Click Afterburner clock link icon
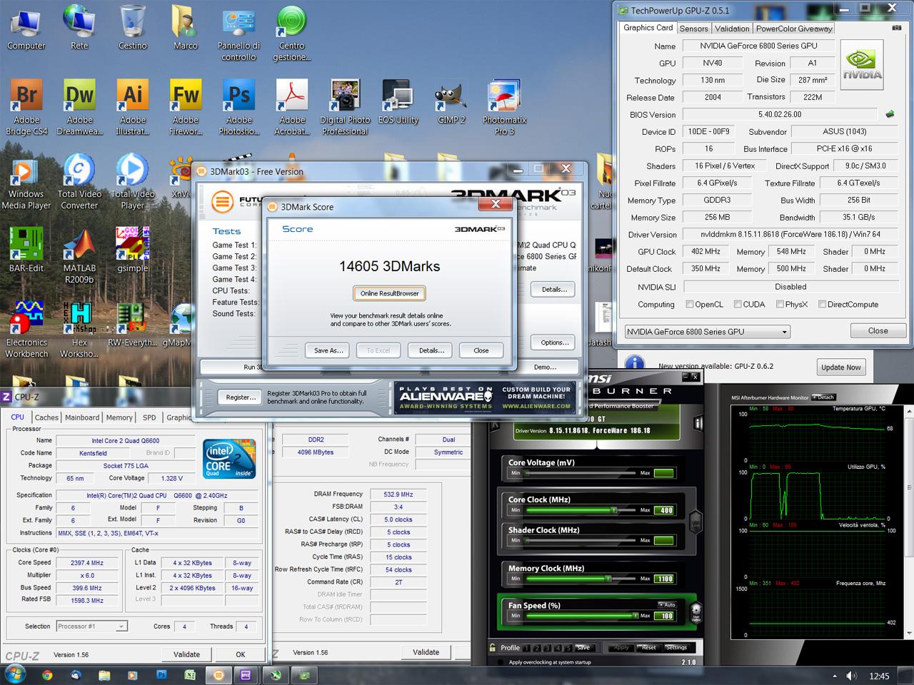The width and height of the screenshot is (914, 685). [x=695, y=522]
